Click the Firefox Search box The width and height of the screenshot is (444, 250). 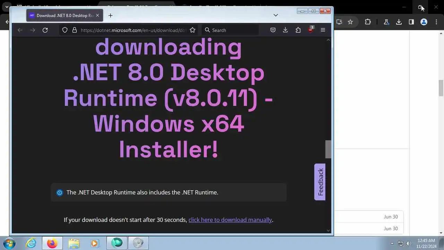coord(230,30)
